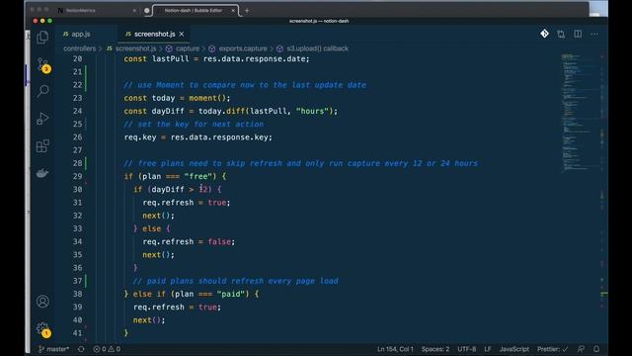
Task: Click the 'set the key for next action' comment
Action: [194, 125]
